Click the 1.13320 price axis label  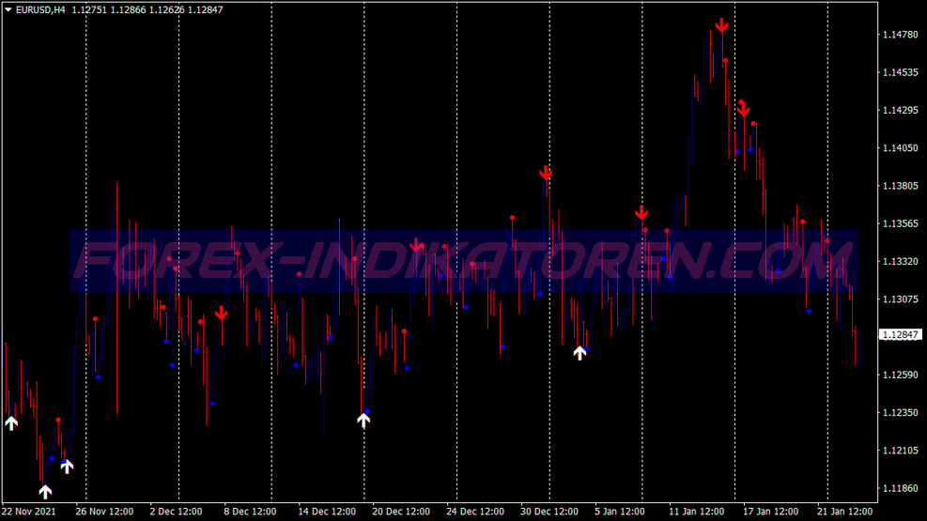[x=901, y=262]
